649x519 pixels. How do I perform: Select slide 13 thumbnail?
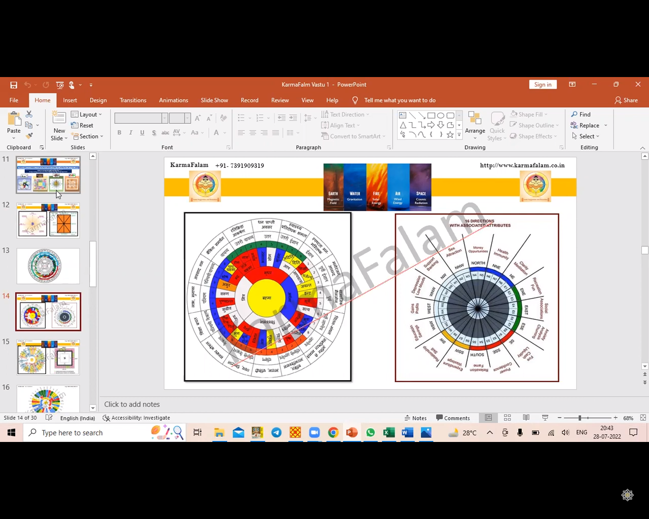coord(48,266)
